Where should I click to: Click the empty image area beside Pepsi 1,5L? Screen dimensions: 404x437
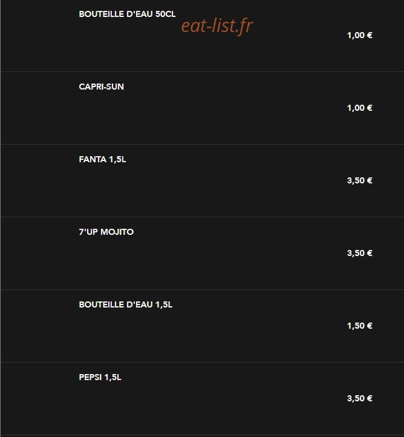39,398
